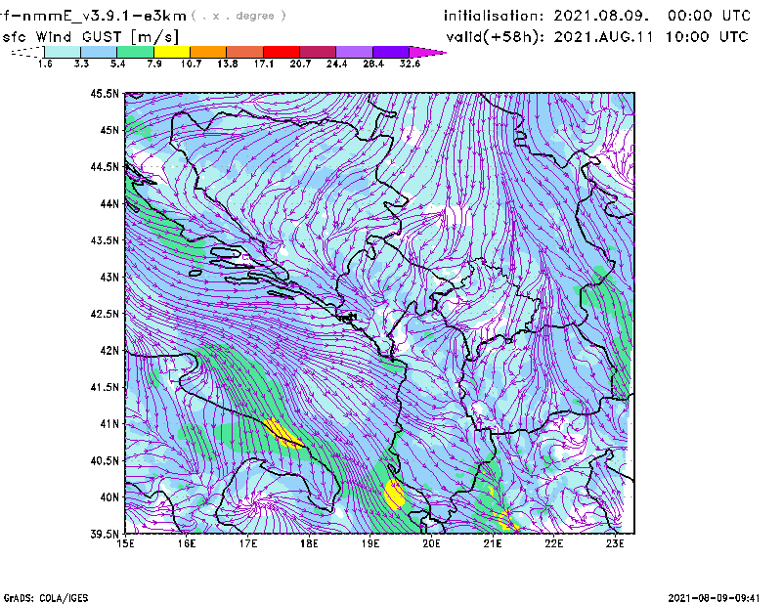Click the 45.5N latitude axis label
Viewport: 782px width, 604px height.
(105, 94)
